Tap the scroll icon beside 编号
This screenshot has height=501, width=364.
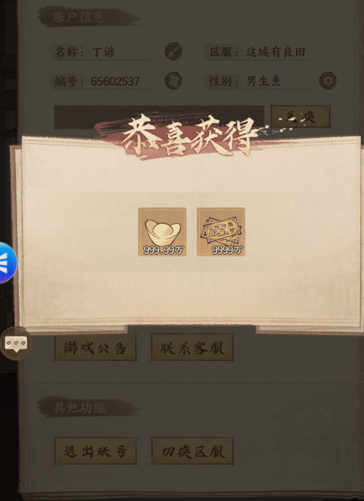pyautogui.click(x=173, y=80)
